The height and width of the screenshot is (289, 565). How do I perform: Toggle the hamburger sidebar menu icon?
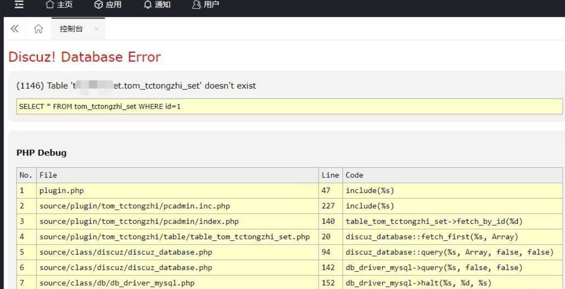19,5
